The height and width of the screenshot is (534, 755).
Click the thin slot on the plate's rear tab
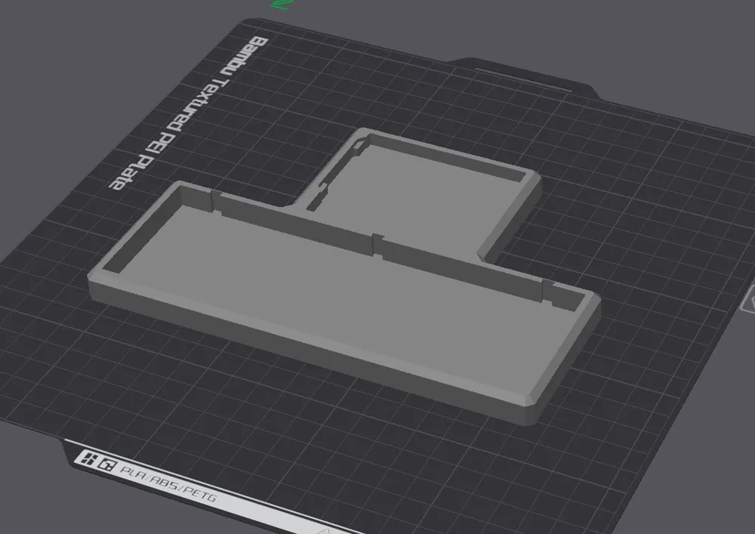(504, 73)
